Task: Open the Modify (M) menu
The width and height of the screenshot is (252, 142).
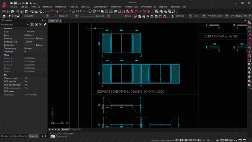Action: pyautogui.click(x=117, y=7)
